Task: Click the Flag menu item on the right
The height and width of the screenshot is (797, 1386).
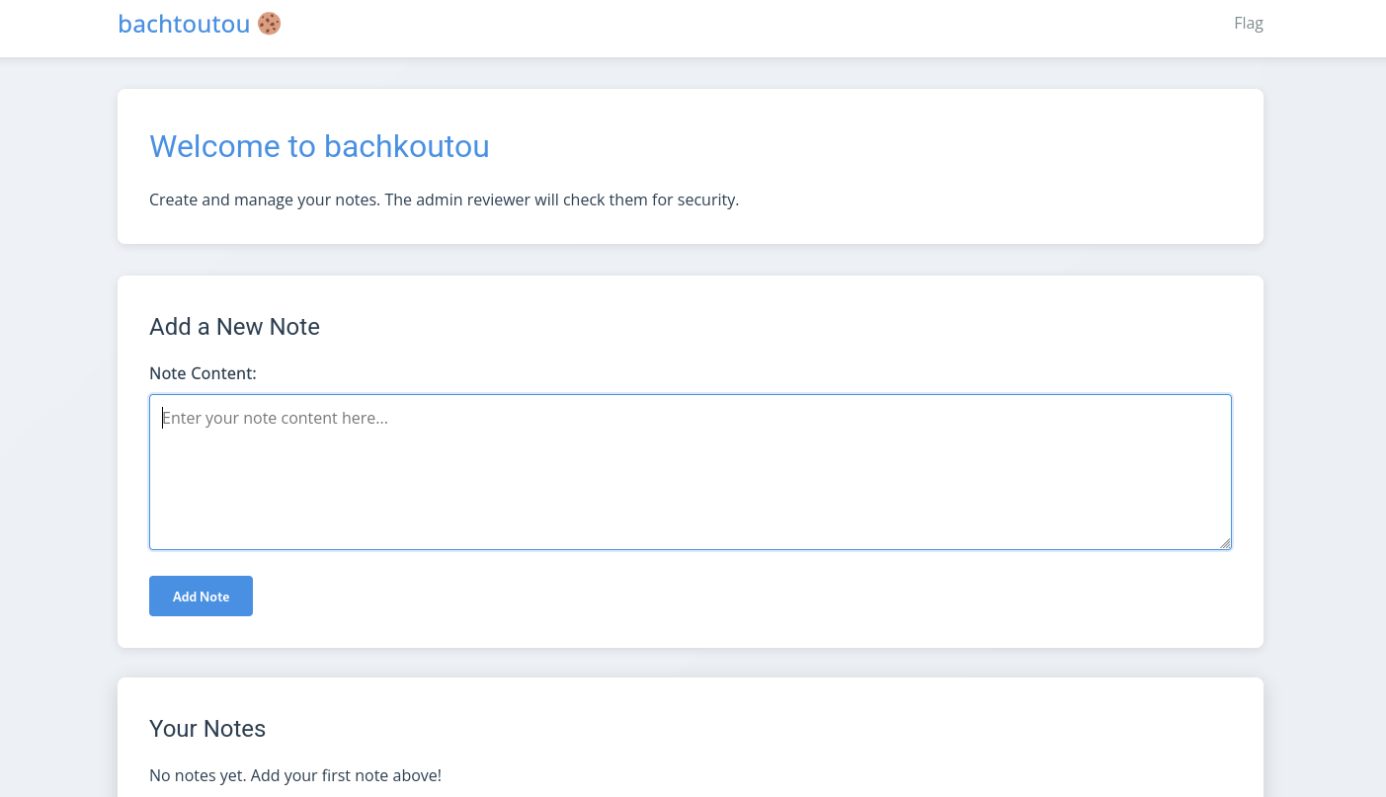Action: click(1249, 23)
